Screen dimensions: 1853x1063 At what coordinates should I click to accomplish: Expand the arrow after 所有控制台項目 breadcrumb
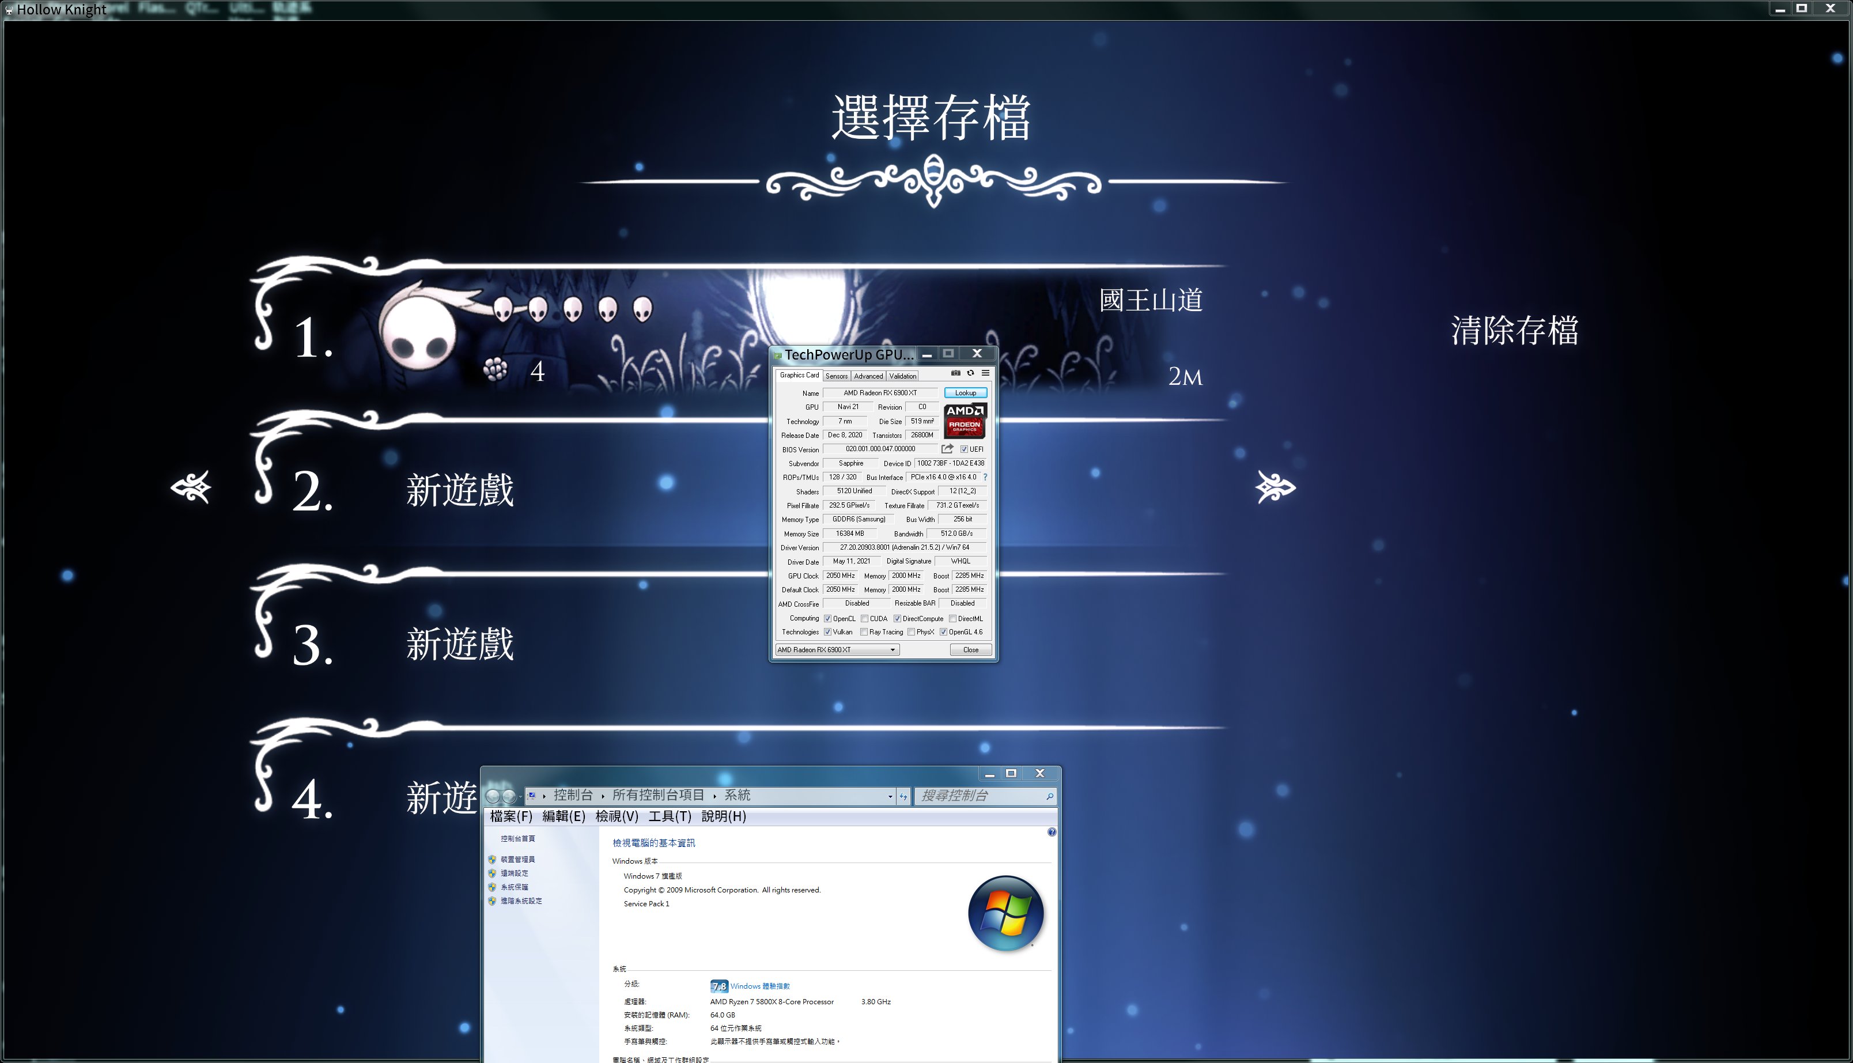pyautogui.click(x=715, y=796)
